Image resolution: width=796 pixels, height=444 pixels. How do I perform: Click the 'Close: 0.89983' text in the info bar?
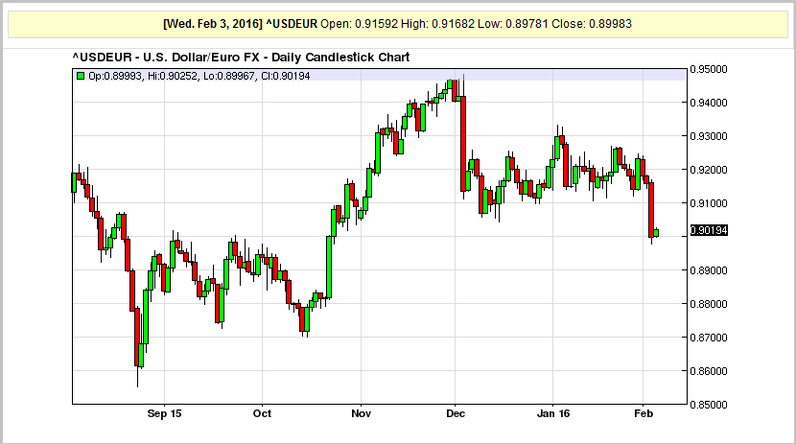tap(592, 24)
